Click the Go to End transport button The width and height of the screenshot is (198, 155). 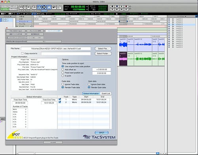click(126, 10)
